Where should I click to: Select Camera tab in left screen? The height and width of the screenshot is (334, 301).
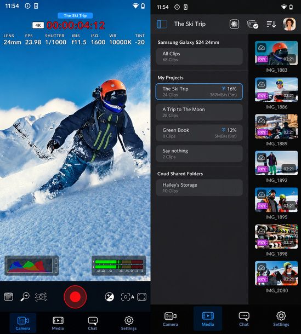coord(23,323)
